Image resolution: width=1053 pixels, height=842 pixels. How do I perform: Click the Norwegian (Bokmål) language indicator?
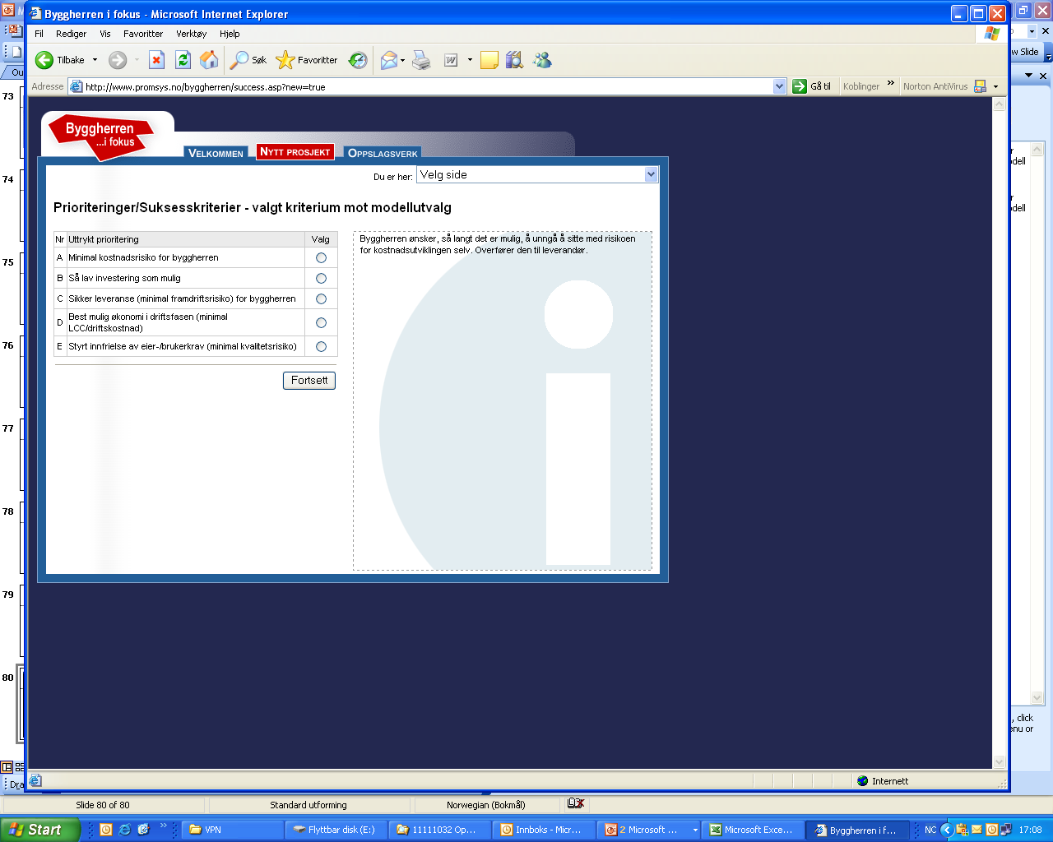[486, 805]
